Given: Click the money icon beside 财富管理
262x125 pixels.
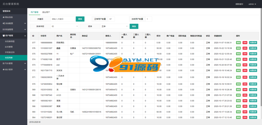Looking at the screenshot, I should 4,30.
